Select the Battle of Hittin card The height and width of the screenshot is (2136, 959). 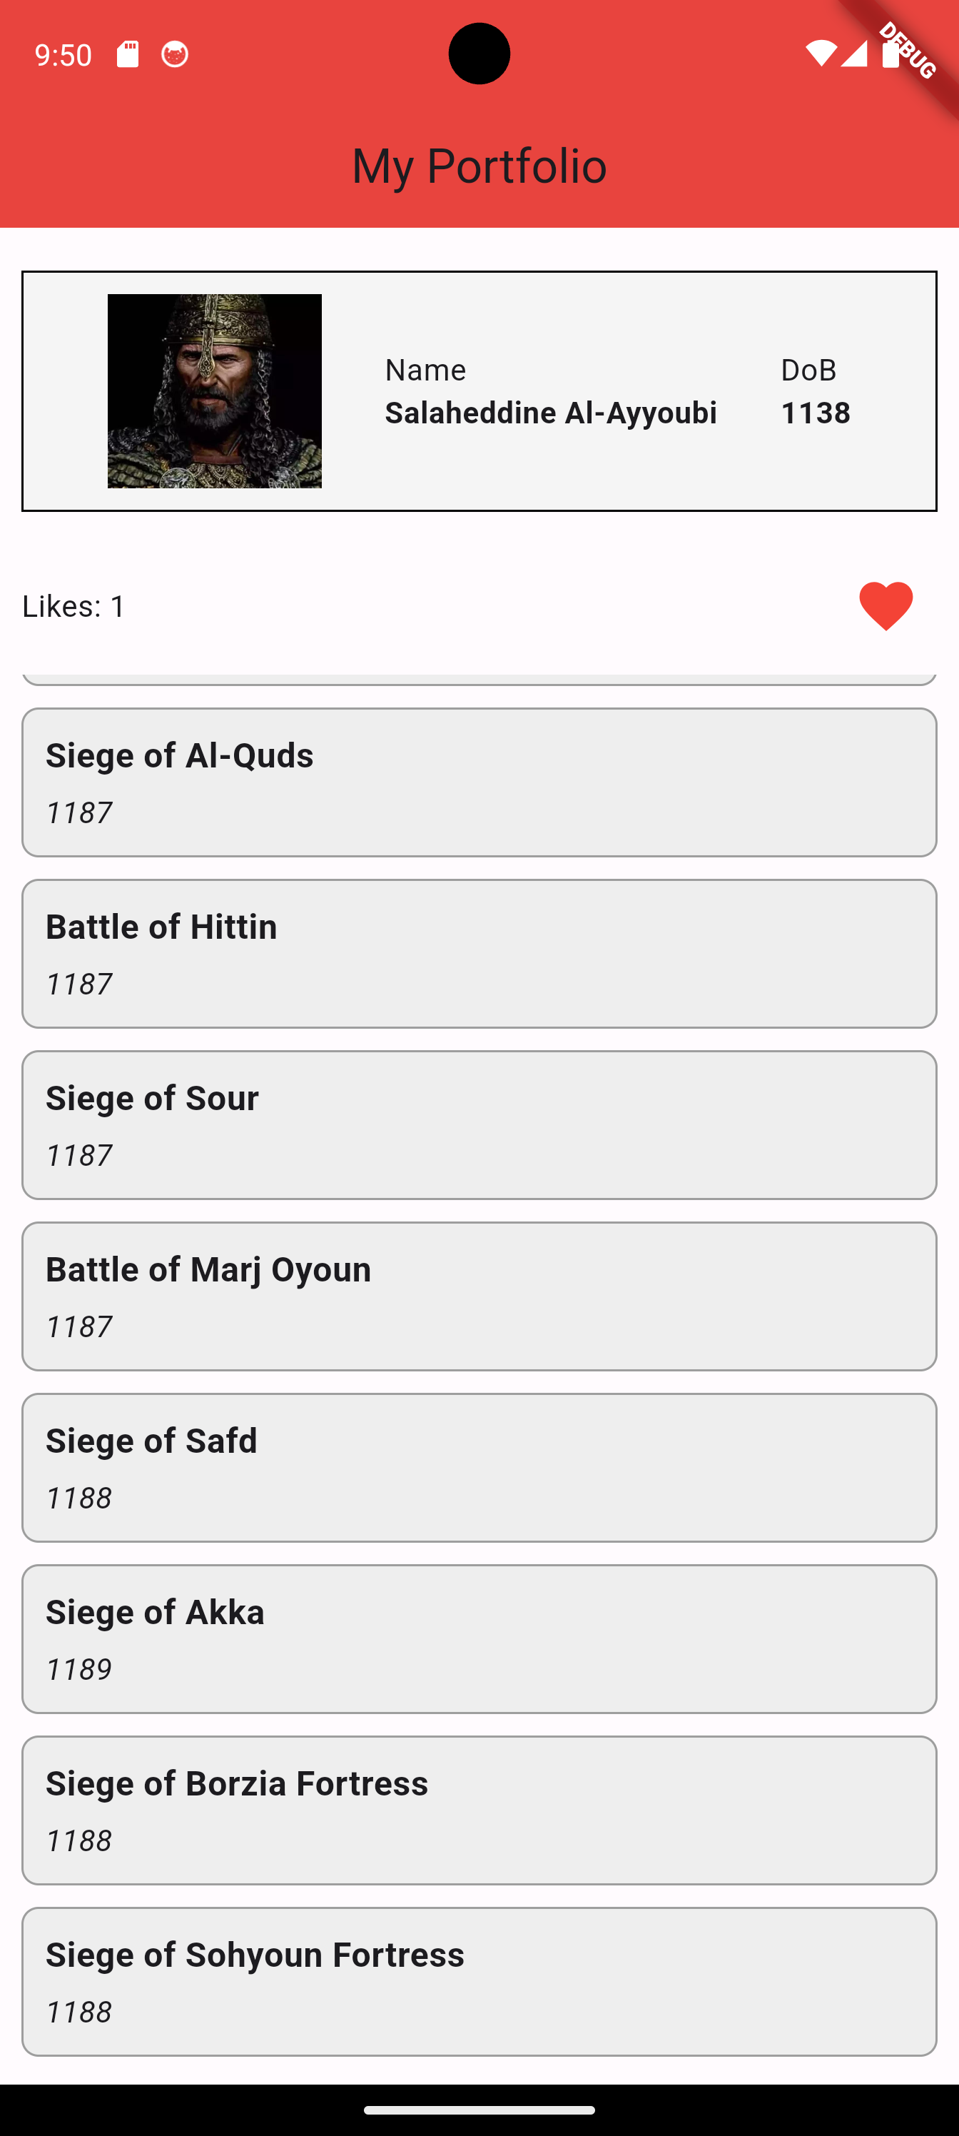pos(479,954)
